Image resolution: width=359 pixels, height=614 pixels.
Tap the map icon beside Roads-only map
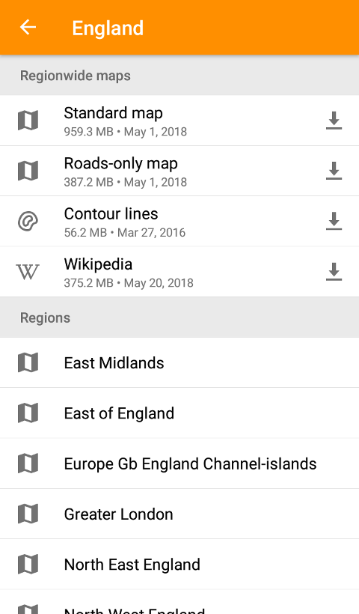pyautogui.click(x=28, y=171)
